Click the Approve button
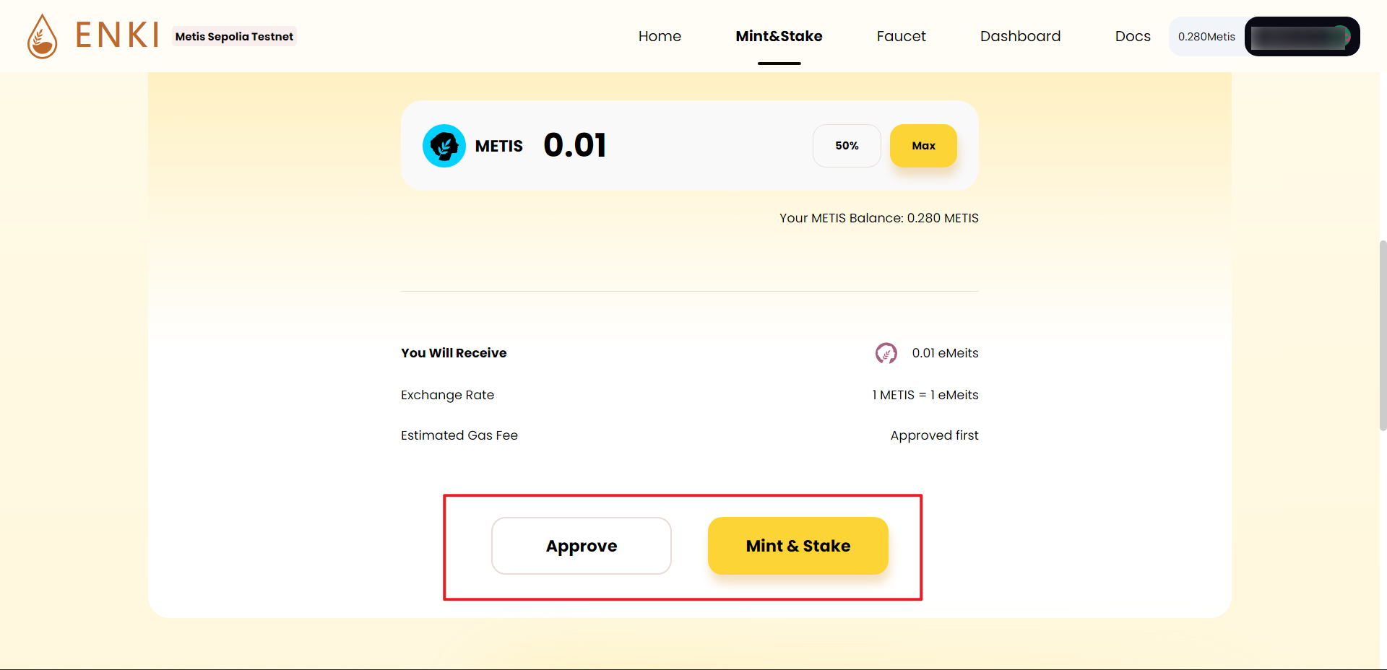This screenshot has width=1387, height=670. pos(582,546)
